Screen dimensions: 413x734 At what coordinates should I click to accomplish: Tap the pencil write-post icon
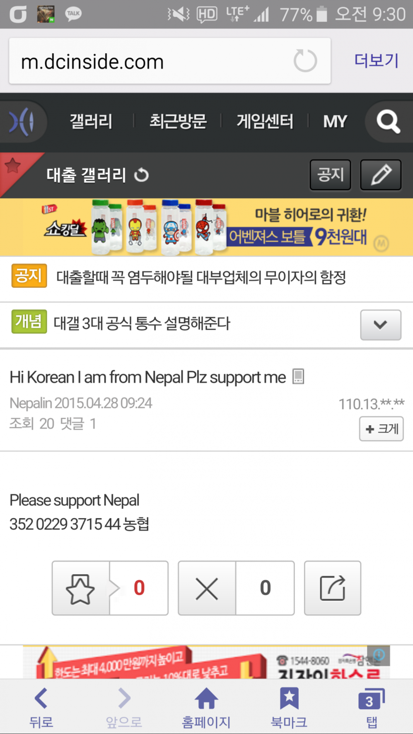point(381,175)
